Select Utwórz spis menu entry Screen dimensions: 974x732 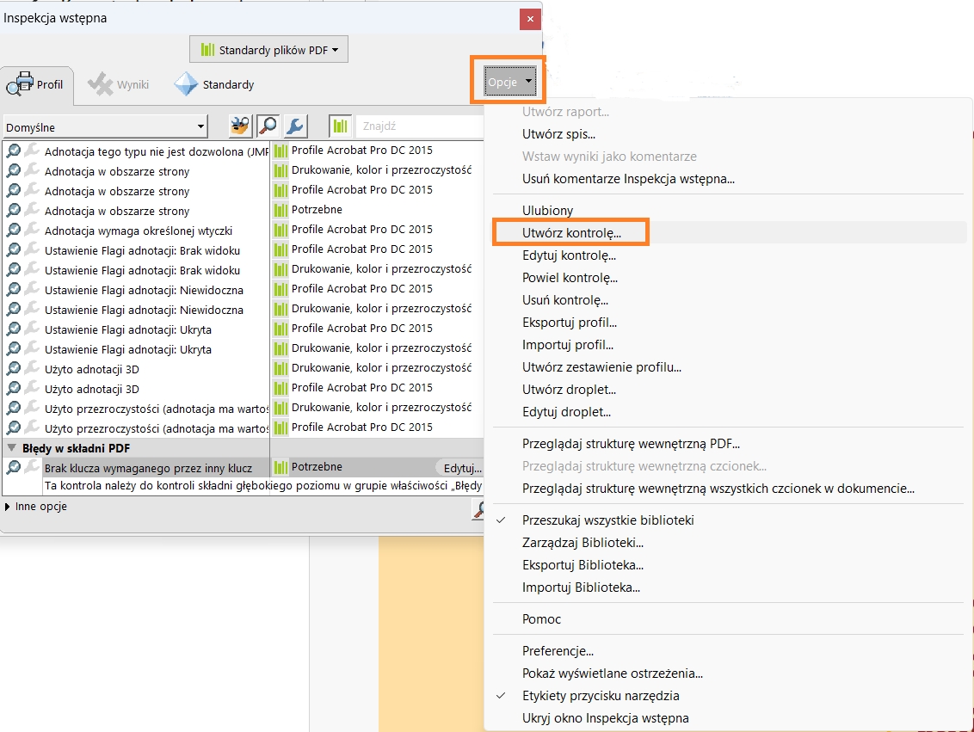[558, 134]
